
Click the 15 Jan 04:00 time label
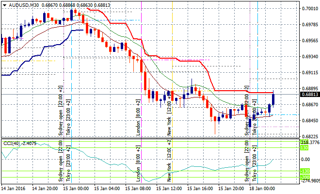point(107,188)
